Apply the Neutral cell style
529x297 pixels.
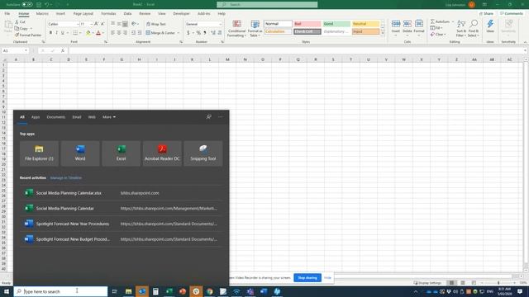coord(365,24)
